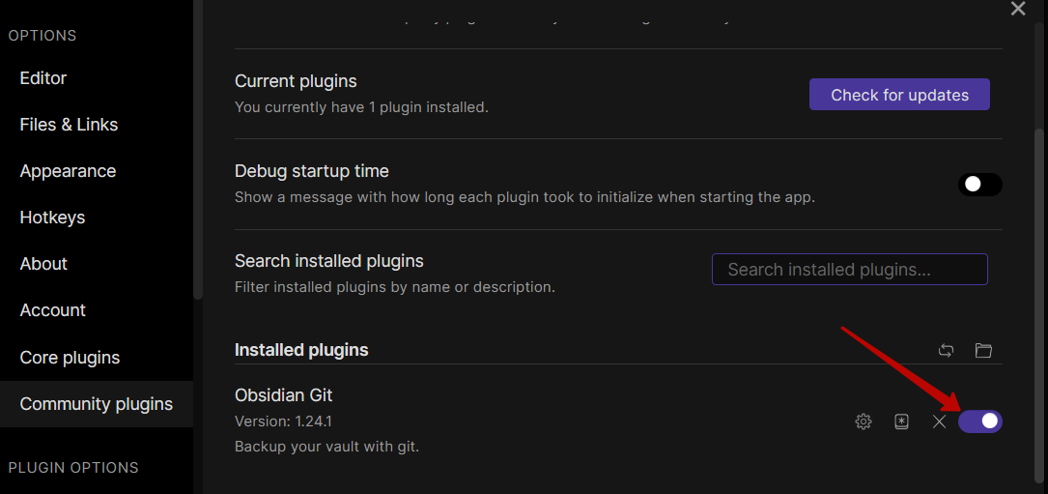The height and width of the screenshot is (494, 1048).
Task: Enable the Debug startup time switch
Action: pyautogui.click(x=979, y=184)
